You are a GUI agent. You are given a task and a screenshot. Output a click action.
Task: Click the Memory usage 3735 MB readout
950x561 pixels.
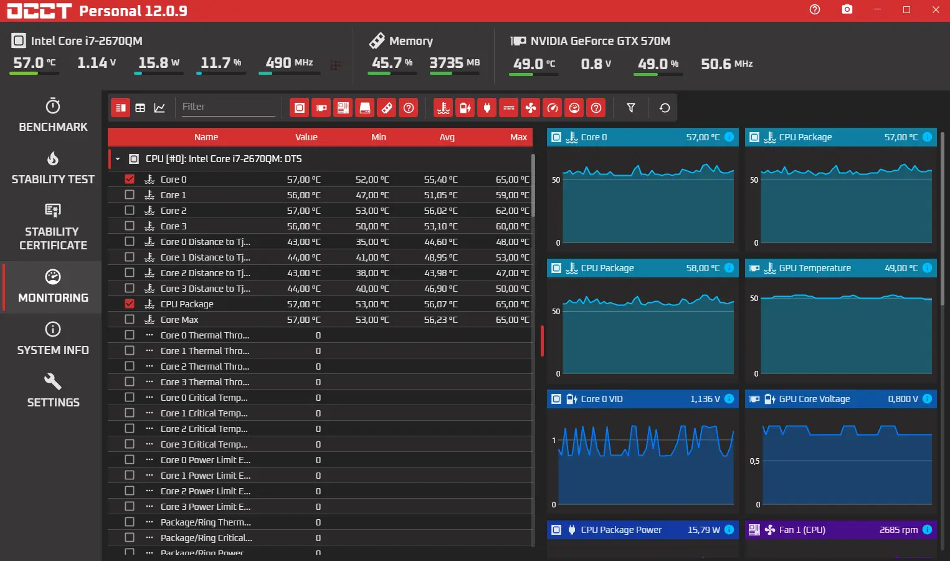(x=455, y=63)
